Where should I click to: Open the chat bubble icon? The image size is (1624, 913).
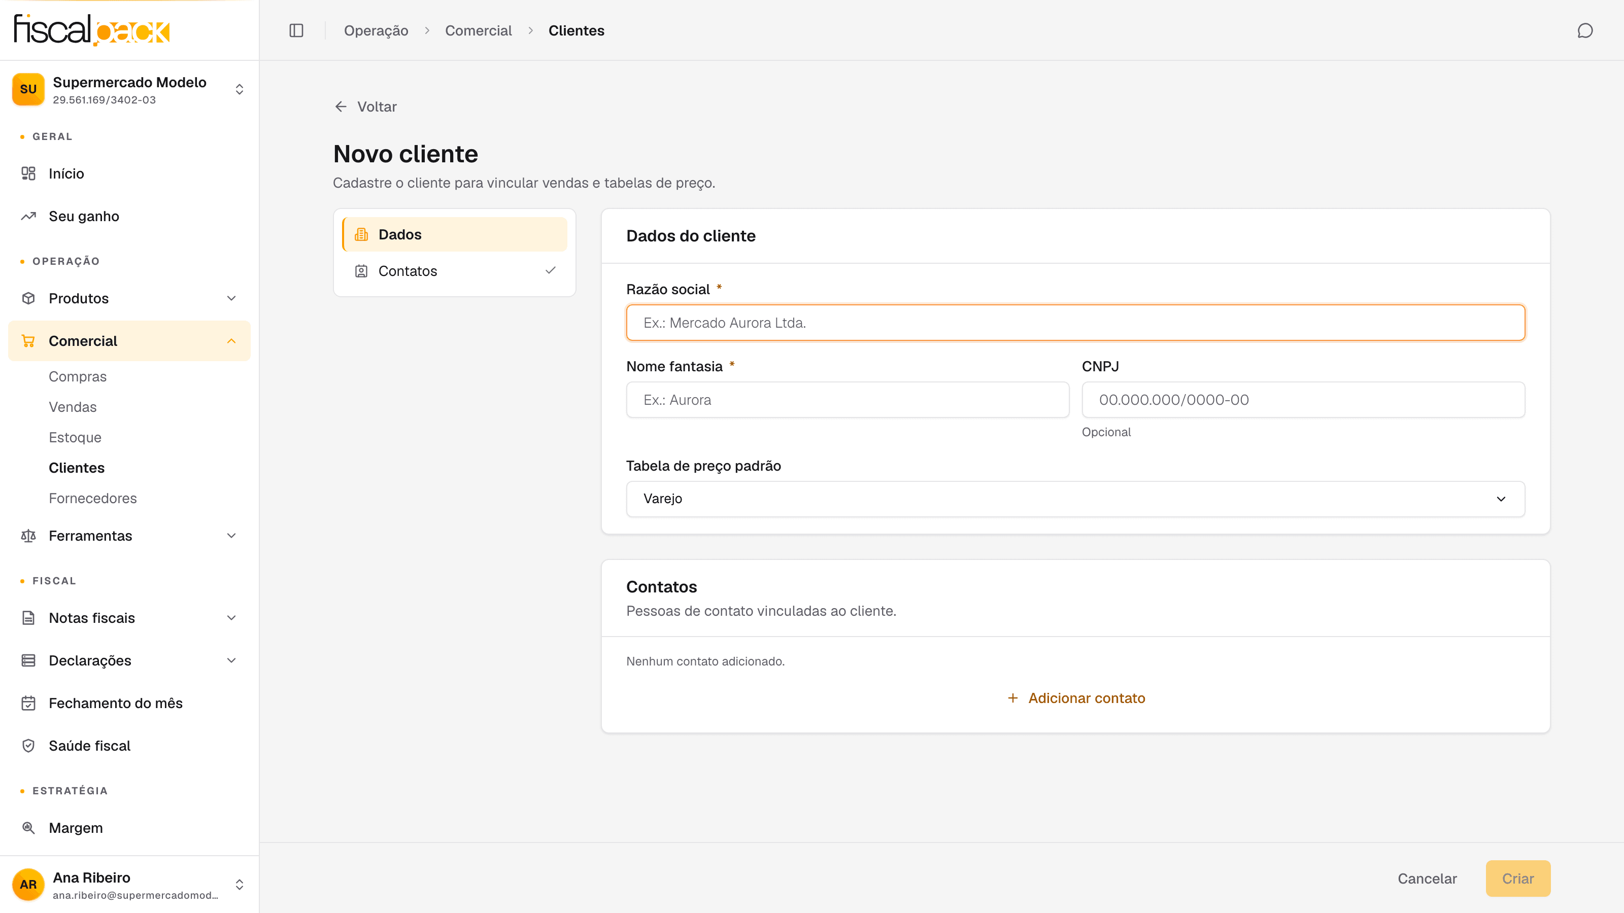coord(1585,30)
